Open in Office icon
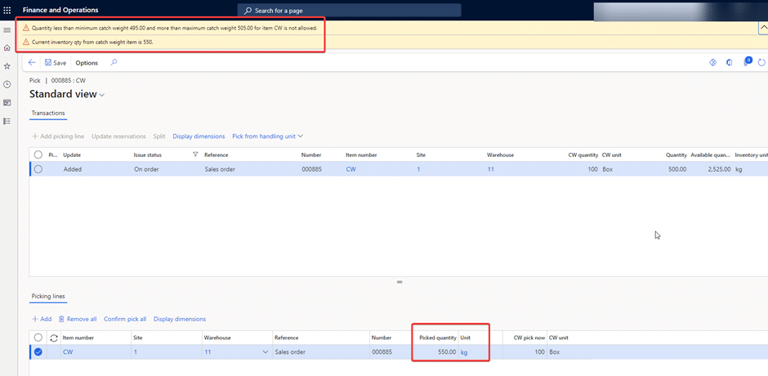This screenshot has width=768, height=376. [730, 62]
